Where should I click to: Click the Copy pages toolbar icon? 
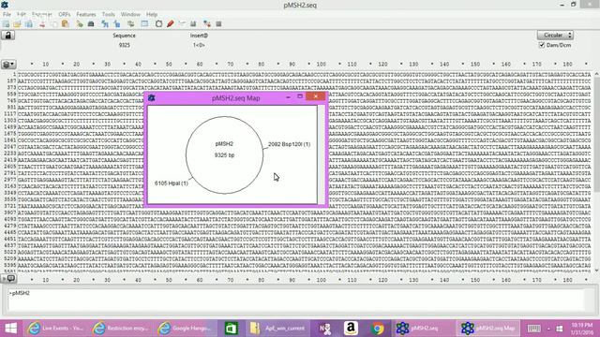coord(54,24)
